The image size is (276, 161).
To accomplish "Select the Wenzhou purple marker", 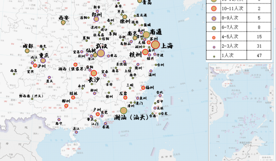I will click(x=151, y=71).
